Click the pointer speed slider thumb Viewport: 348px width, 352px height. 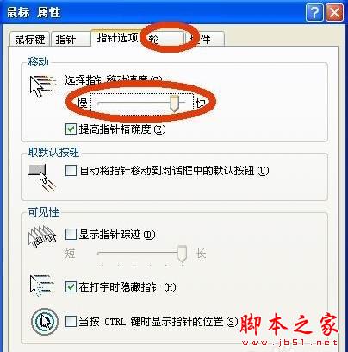click(x=174, y=104)
